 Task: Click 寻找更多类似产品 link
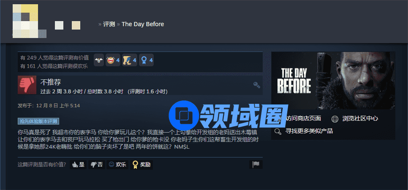point(309,131)
